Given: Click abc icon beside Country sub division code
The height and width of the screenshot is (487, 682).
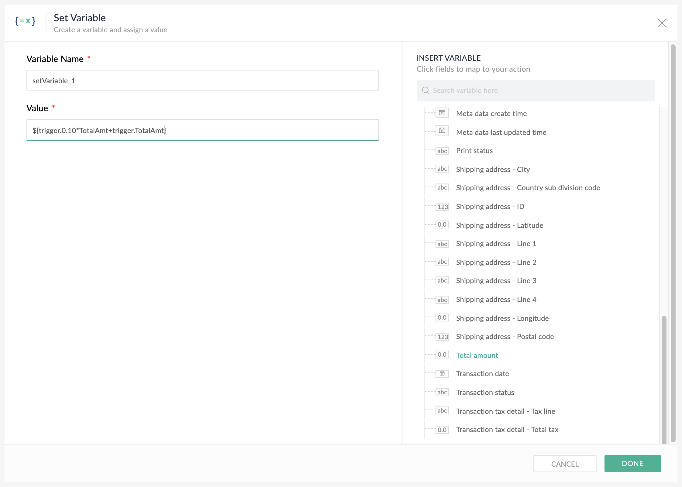Looking at the screenshot, I should point(442,187).
